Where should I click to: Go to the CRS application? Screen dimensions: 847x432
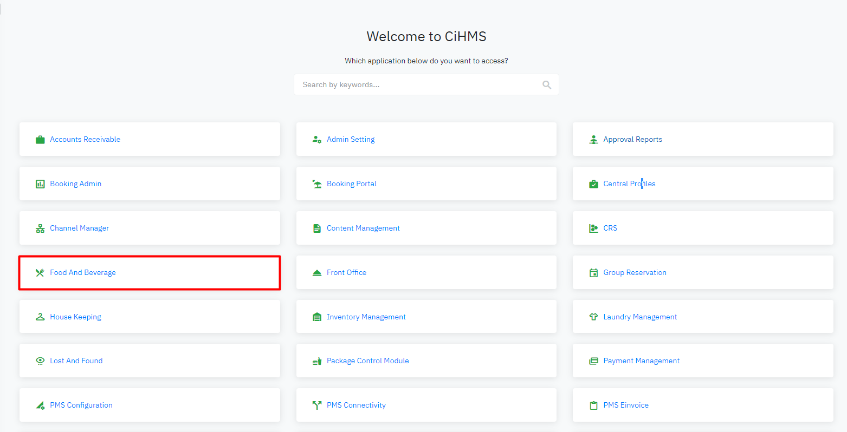point(610,228)
